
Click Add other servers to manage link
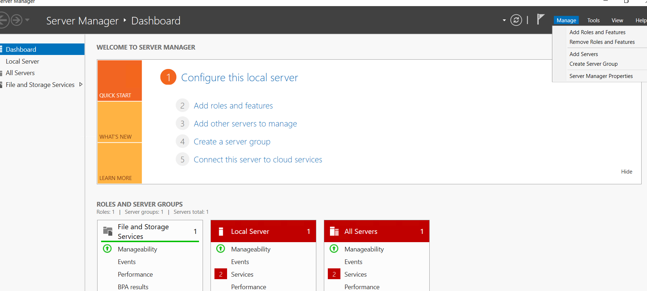245,124
